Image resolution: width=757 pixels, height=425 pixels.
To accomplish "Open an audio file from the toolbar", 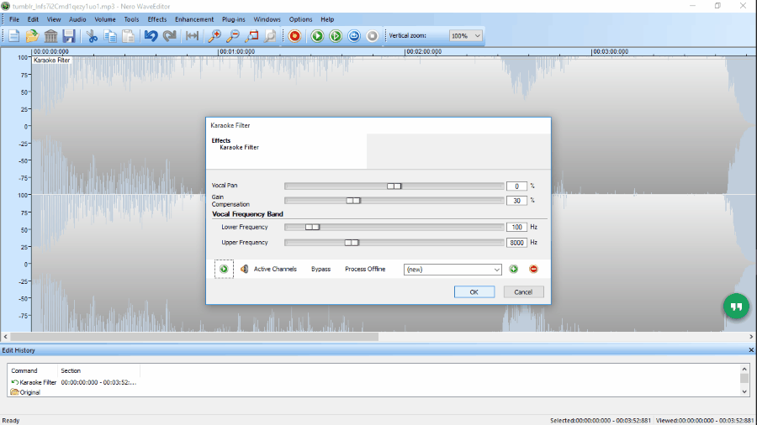I will click(32, 36).
